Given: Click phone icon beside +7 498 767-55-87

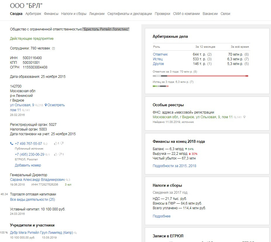Looking at the screenshot, I should 12,143.
